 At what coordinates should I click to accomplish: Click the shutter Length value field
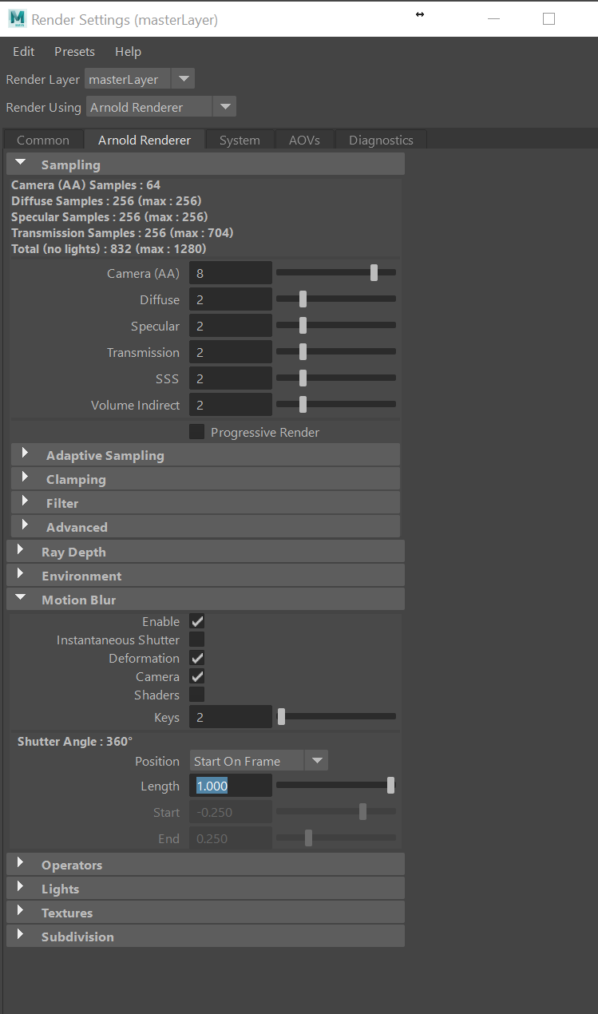[x=231, y=786]
